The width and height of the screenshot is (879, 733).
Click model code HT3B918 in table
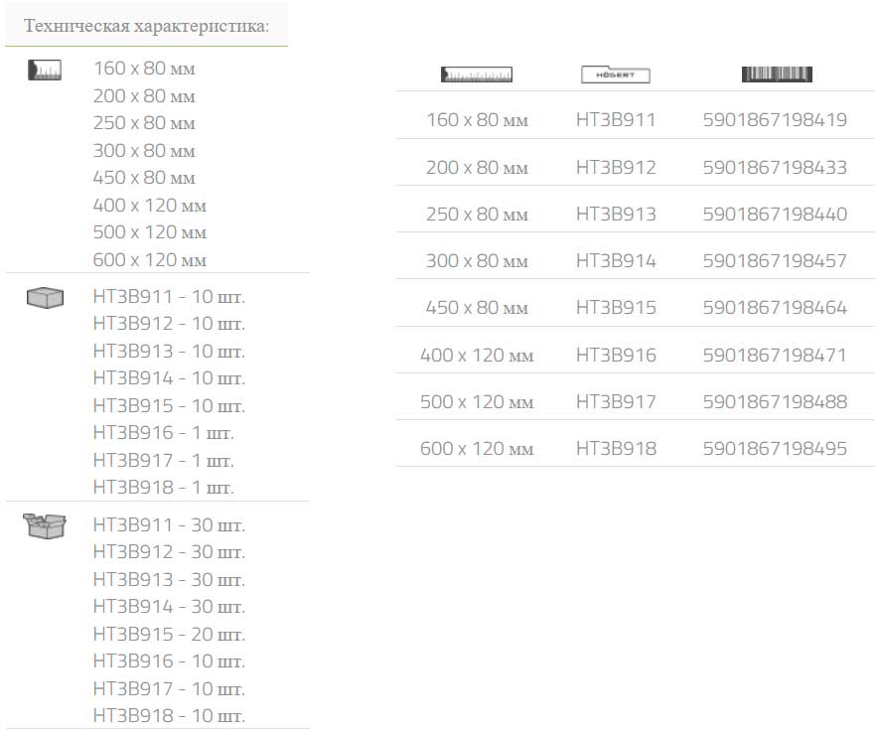(x=616, y=449)
